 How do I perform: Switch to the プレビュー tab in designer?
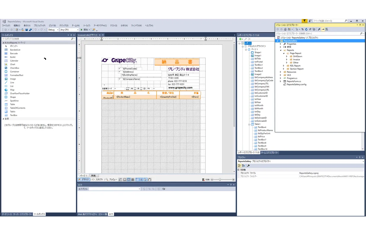111,179
